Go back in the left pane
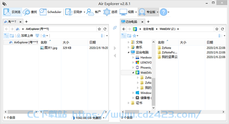 coord(7,29)
